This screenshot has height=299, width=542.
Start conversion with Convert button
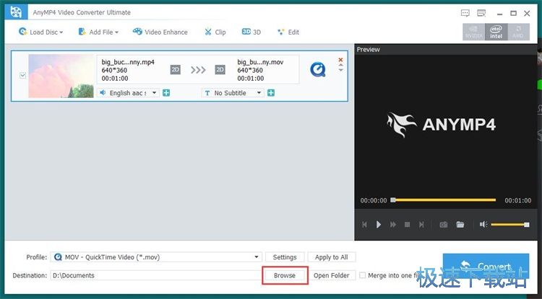tap(486, 267)
